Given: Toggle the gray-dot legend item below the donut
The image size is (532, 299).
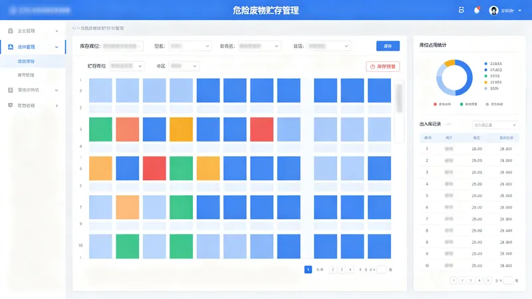Looking at the screenshot, I should (x=494, y=104).
